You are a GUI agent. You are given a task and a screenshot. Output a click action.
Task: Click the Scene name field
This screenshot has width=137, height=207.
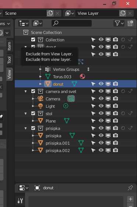pyautogui.click(x=25, y=13)
